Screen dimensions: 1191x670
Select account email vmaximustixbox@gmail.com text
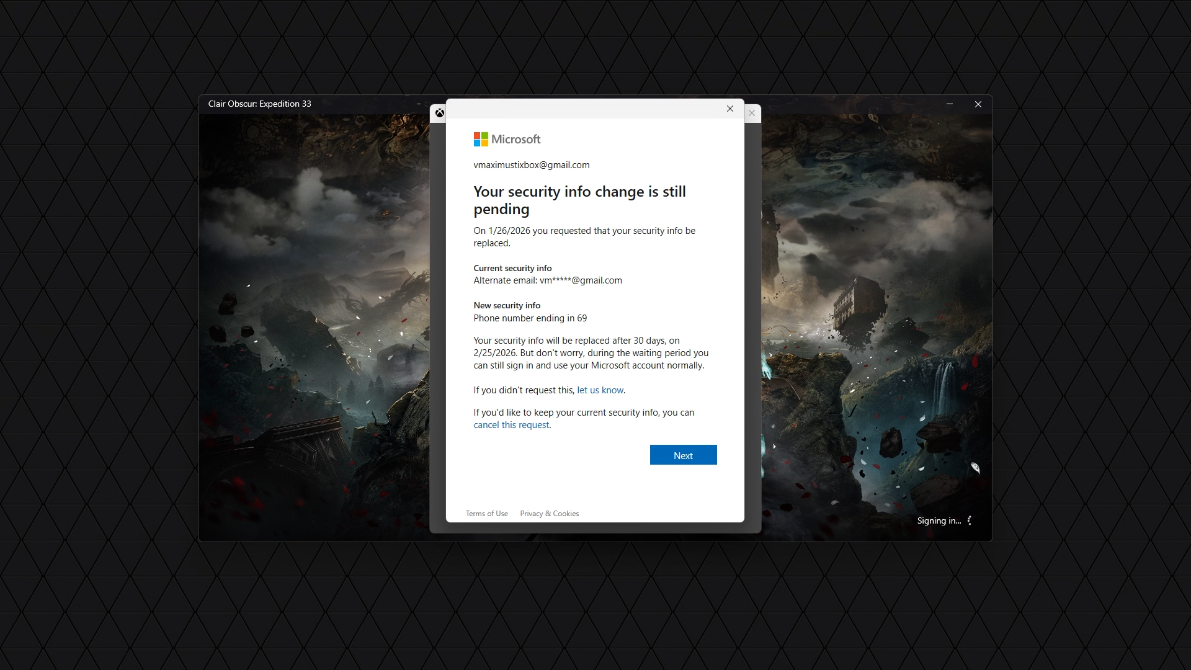click(x=532, y=165)
